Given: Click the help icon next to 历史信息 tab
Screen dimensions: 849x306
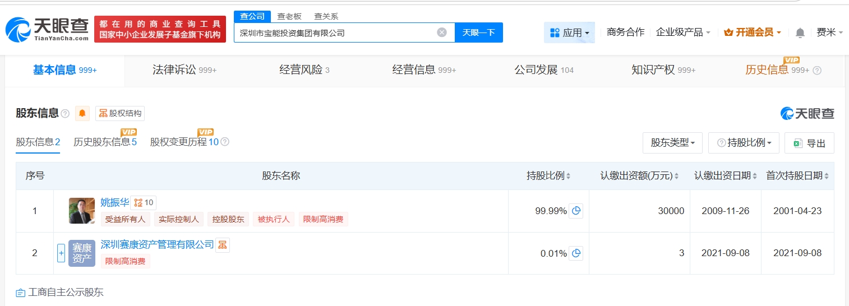Looking at the screenshot, I should pyautogui.click(x=817, y=71).
